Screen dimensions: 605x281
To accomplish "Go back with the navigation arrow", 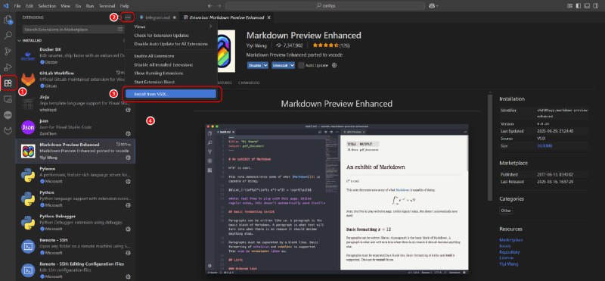I will coord(210,6).
